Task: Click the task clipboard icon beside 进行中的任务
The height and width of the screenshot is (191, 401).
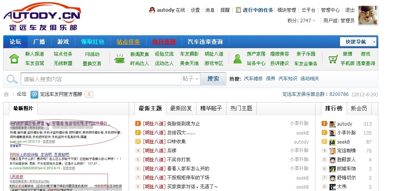Action: (238, 10)
